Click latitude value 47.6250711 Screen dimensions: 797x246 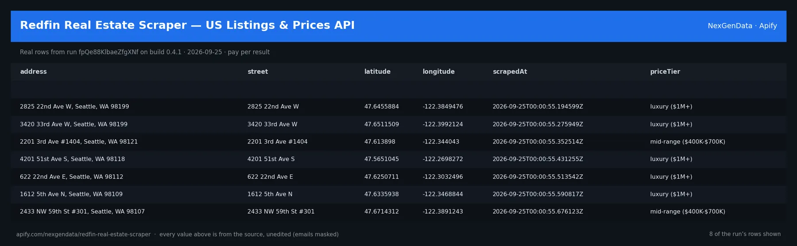coord(382,177)
